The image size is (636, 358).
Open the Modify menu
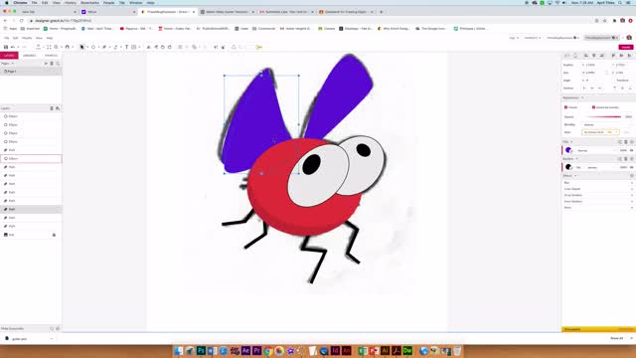pyautogui.click(x=27, y=38)
